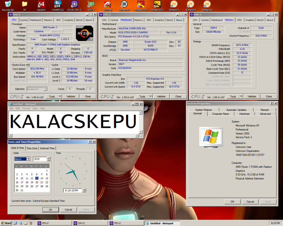Image resolution: width=283 pixels, height=226 pixels.
Task: Click the Notepad horizontal scrollbar left arrow
Action: (x=11, y=135)
